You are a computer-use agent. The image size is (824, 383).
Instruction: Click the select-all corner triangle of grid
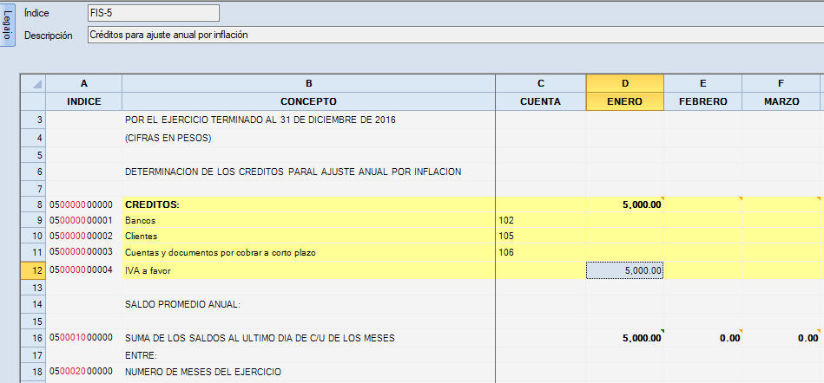(33, 83)
